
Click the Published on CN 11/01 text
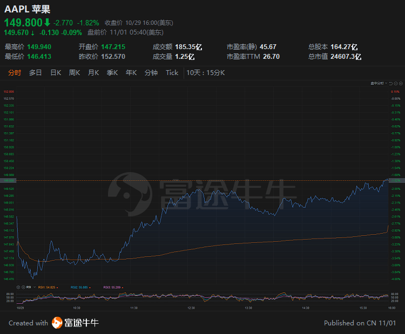click(360, 323)
